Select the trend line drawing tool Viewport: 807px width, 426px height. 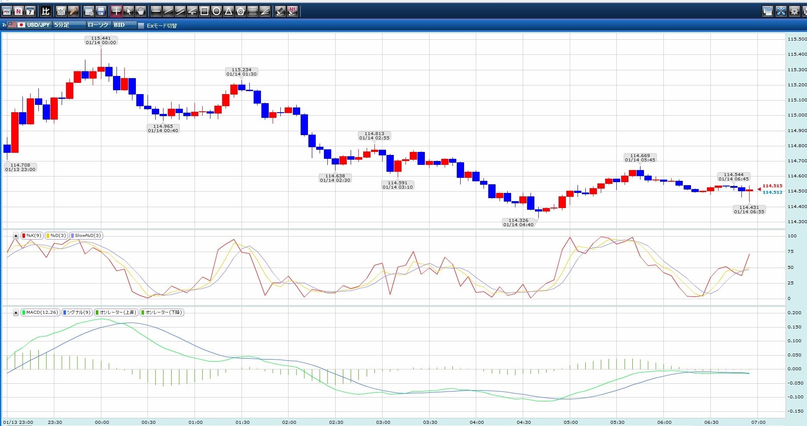168,11
